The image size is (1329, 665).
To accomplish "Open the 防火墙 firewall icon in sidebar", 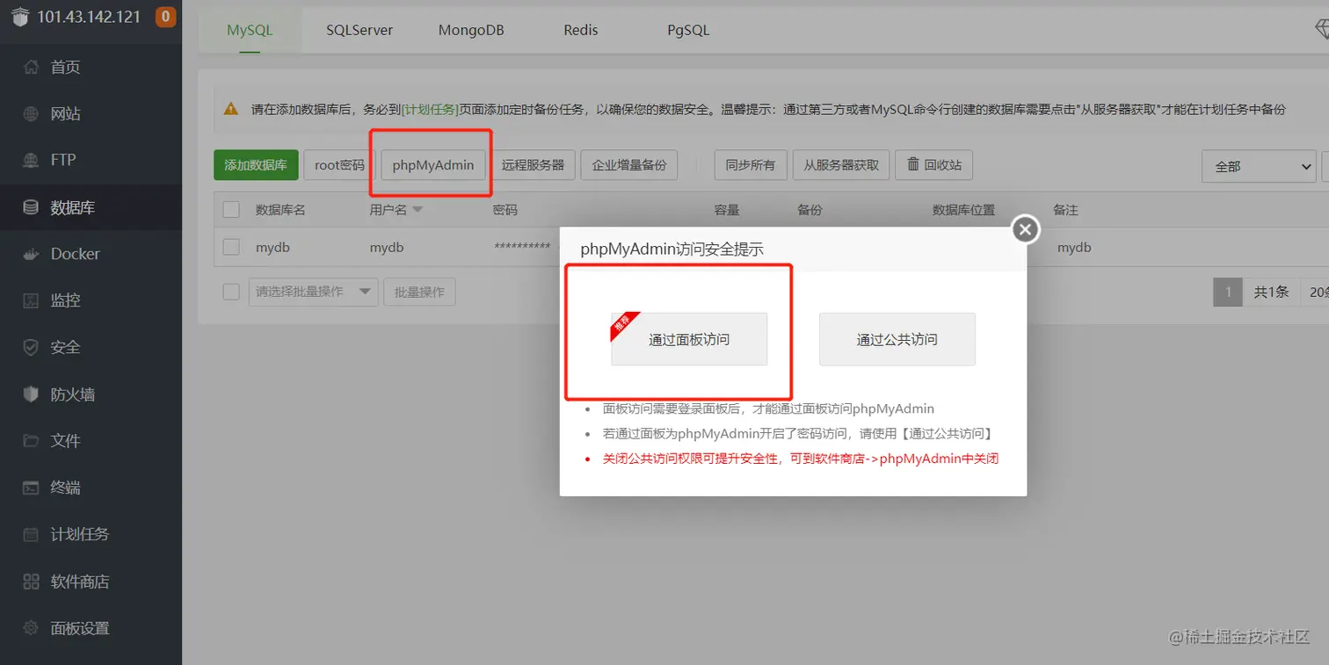I will click(x=31, y=394).
